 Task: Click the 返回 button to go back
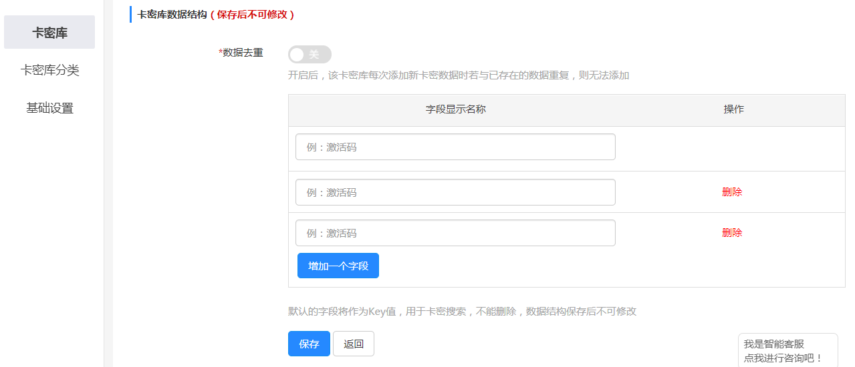click(353, 344)
